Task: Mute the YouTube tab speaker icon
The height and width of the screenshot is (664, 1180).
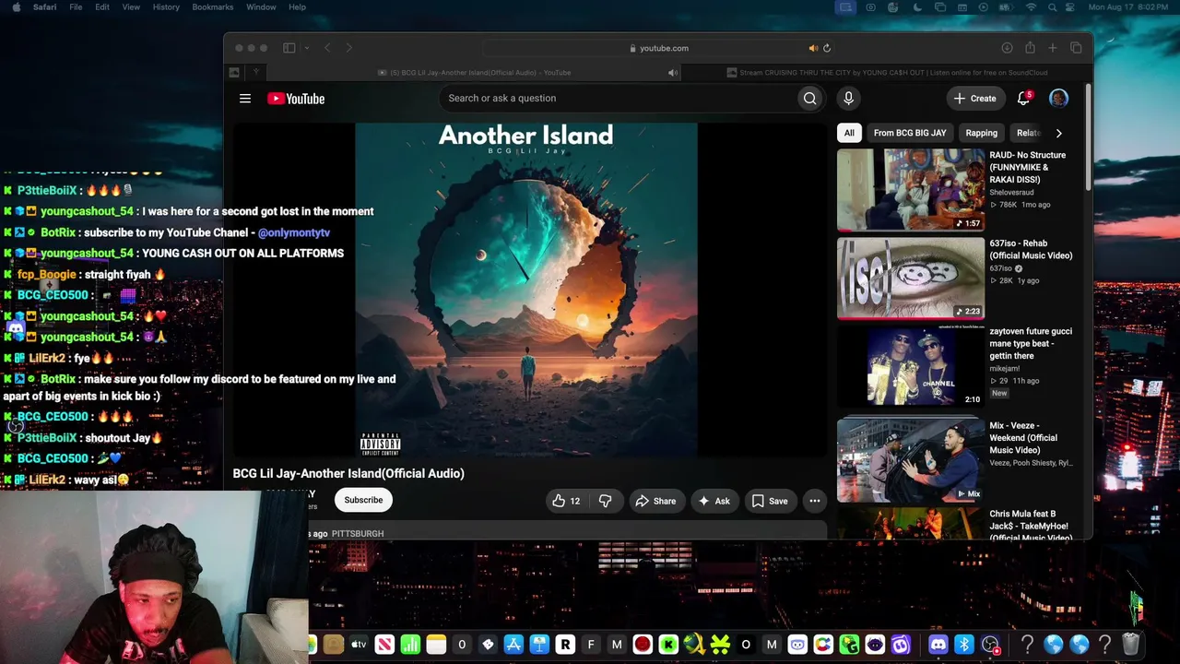Action: coord(673,73)
